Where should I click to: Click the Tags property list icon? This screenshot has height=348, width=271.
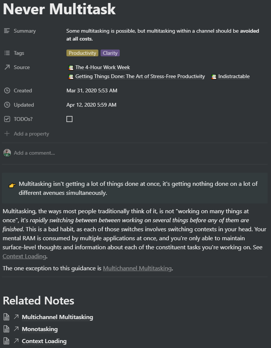(7, 53)
